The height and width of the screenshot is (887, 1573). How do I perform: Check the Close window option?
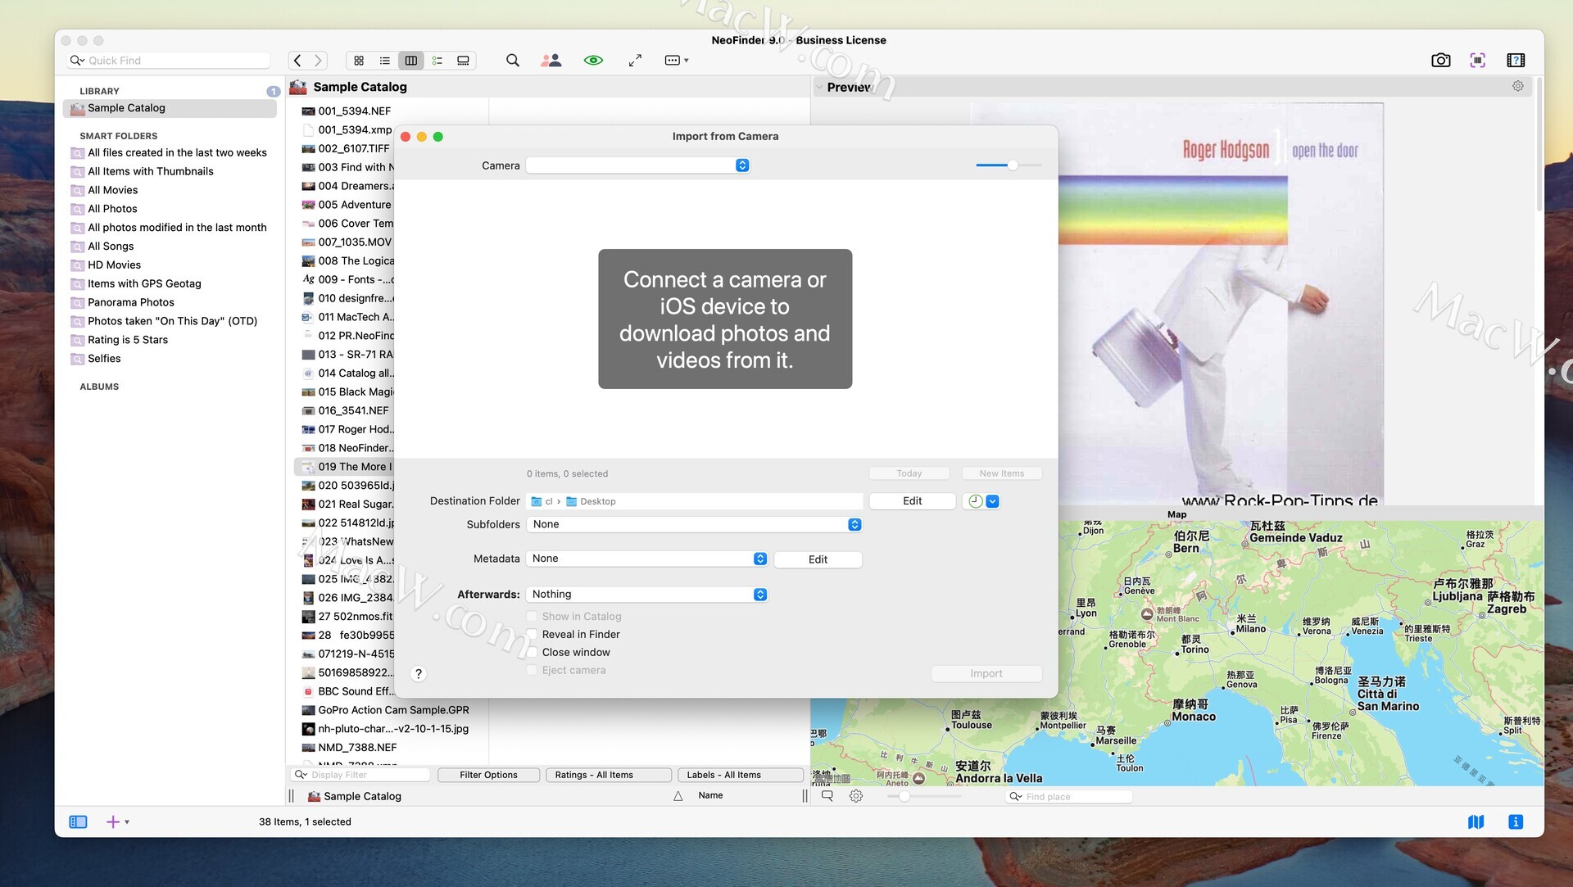(533, 652)
